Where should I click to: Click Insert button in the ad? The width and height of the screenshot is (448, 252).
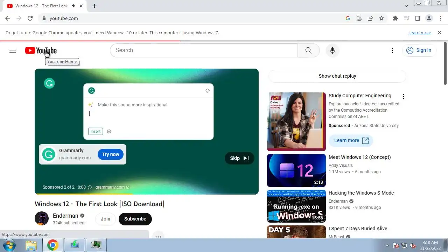(x=96, y=132)
